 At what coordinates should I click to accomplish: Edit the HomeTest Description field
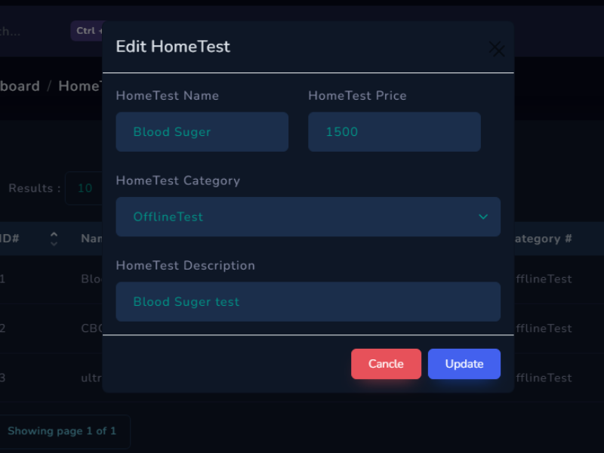(x=308, y=302)
